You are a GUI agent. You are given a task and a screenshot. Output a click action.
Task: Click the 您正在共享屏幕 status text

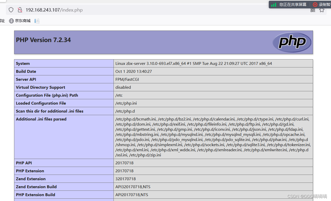(x=293, y=5)
